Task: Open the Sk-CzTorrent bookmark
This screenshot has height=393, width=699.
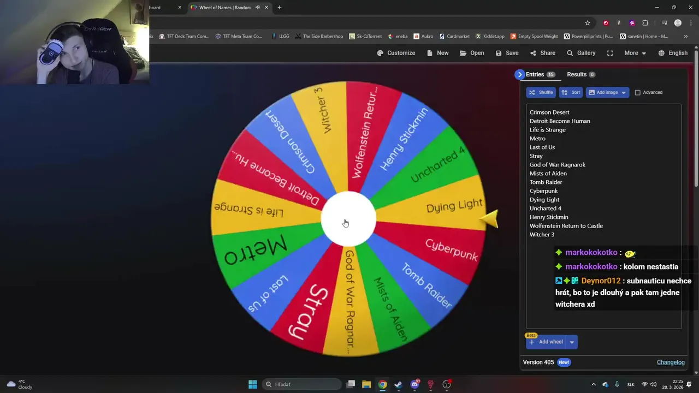Action: 365,37
